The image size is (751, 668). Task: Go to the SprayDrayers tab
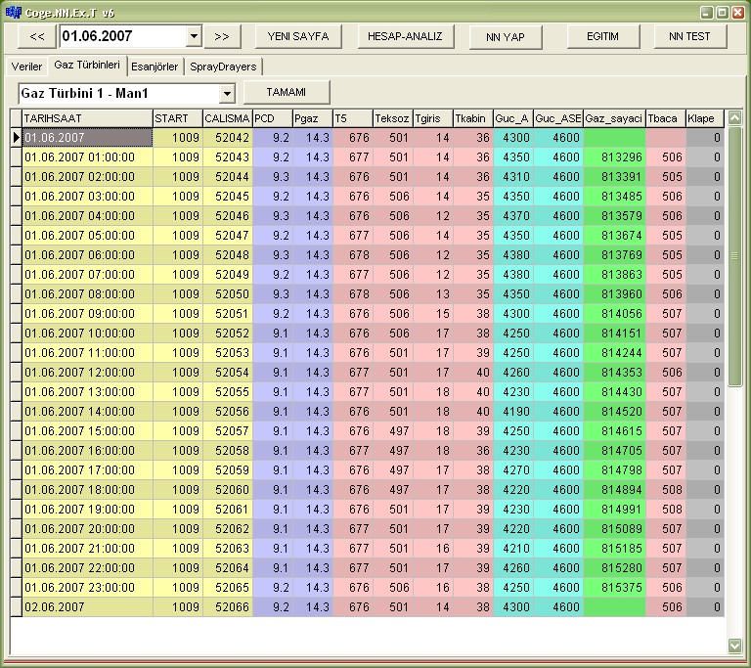[223, 67]
